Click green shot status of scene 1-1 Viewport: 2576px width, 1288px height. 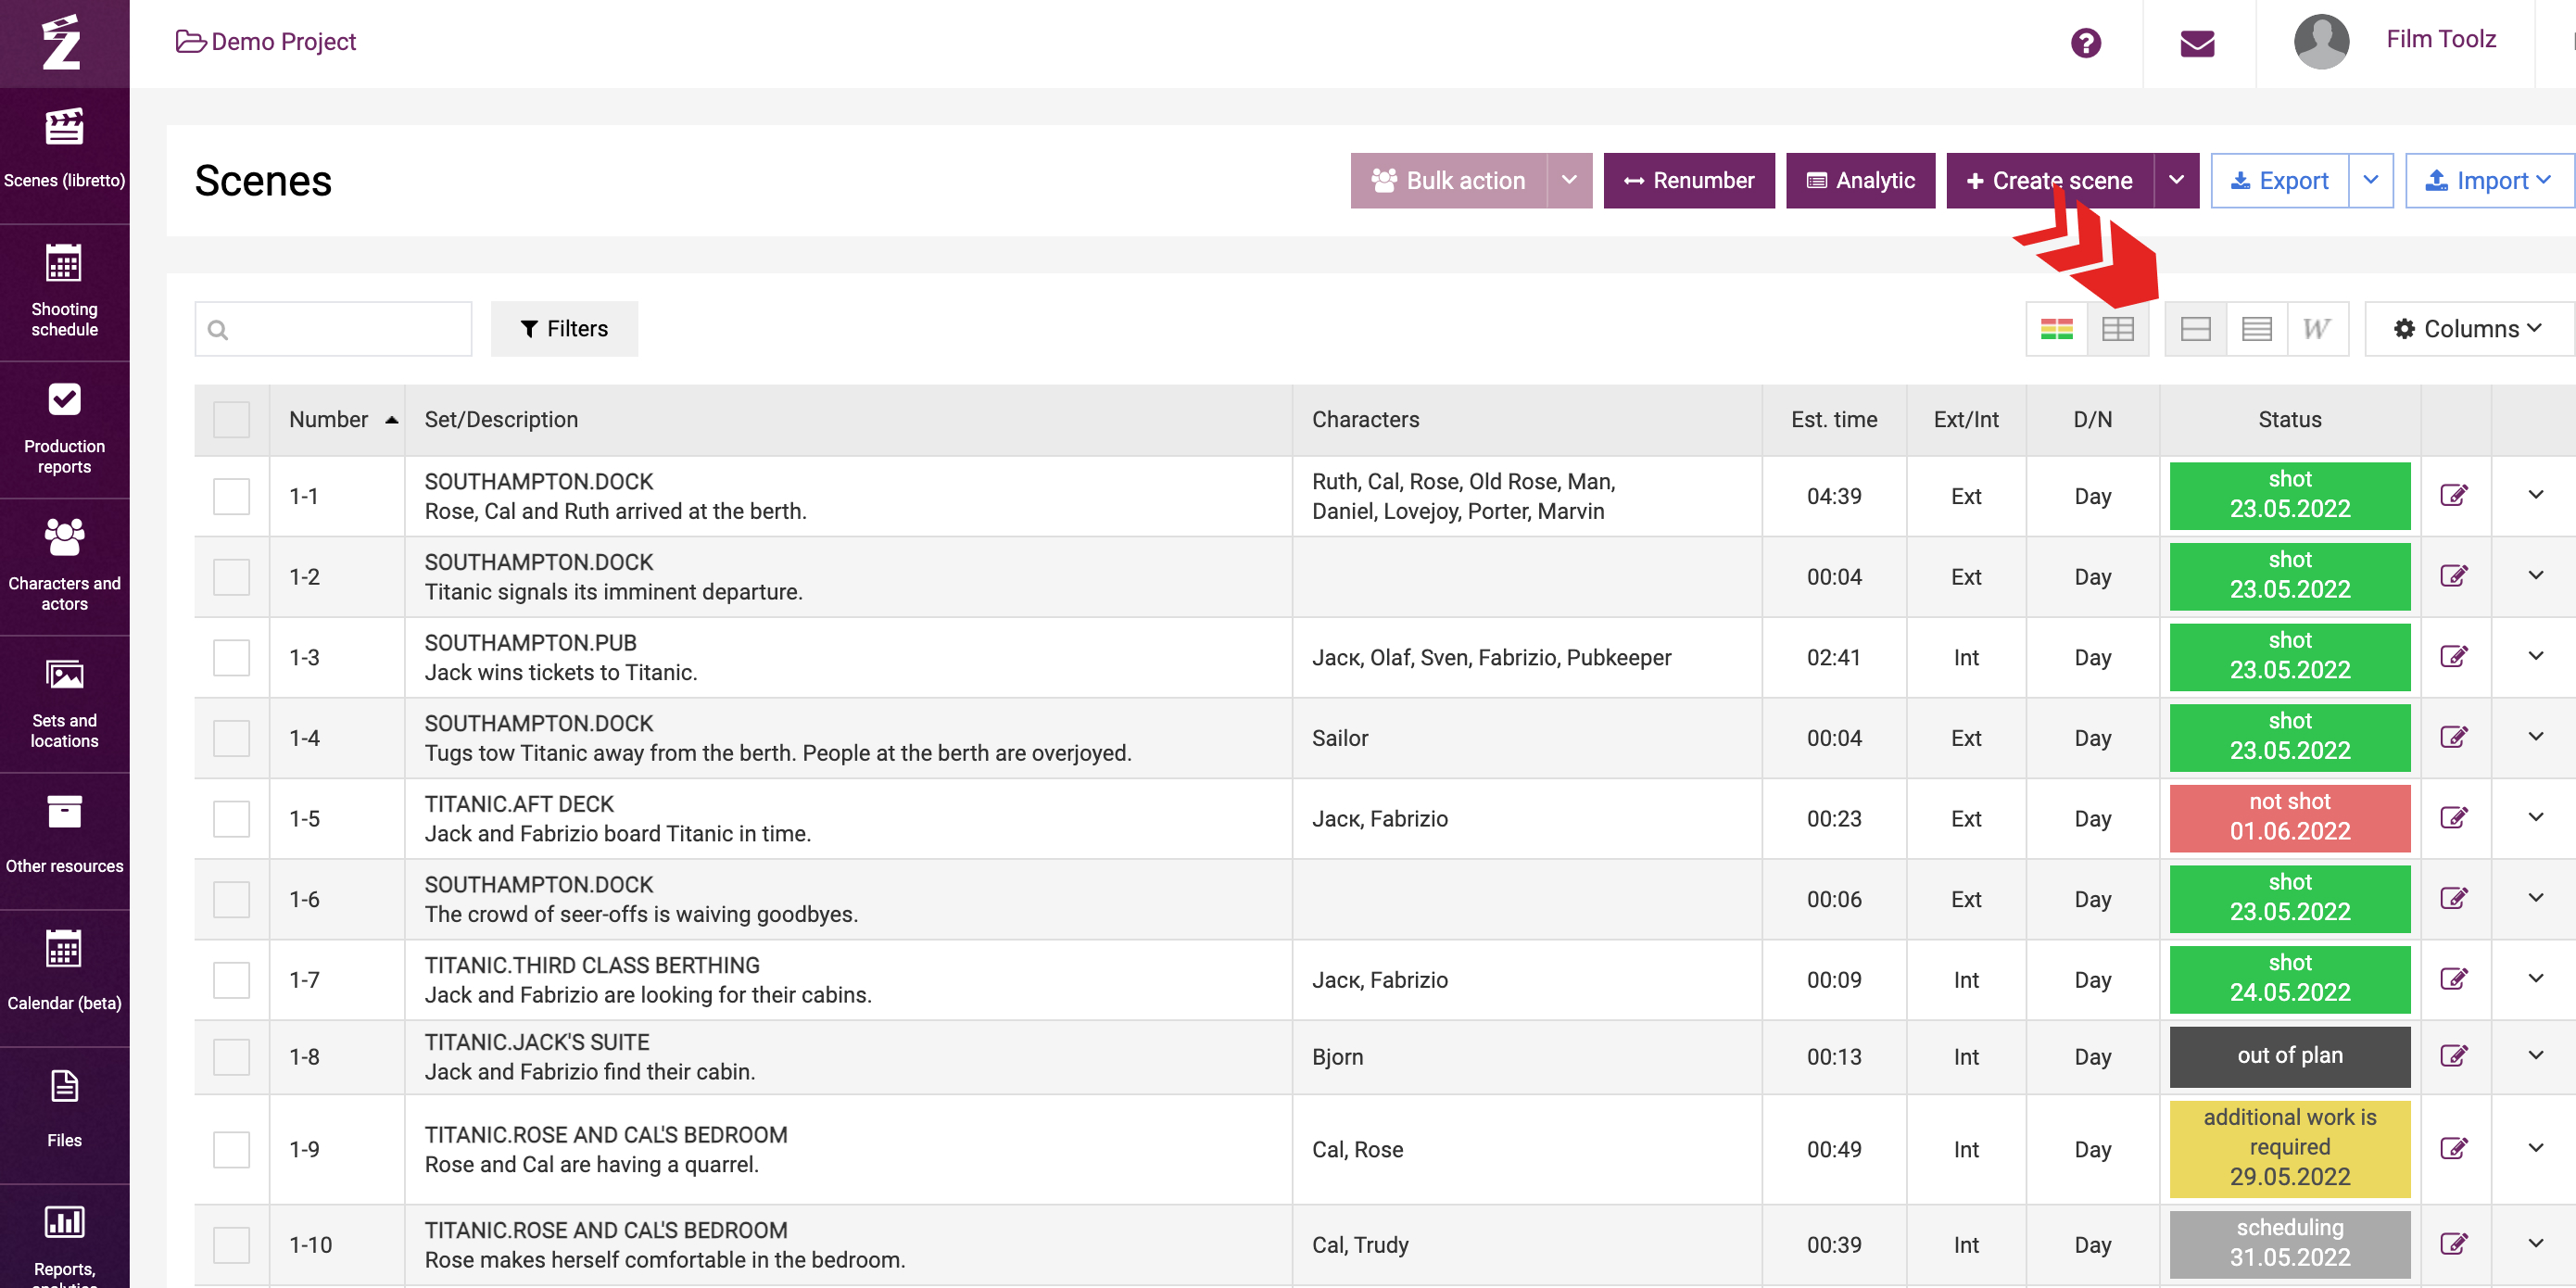click(x=2289, y=496)
